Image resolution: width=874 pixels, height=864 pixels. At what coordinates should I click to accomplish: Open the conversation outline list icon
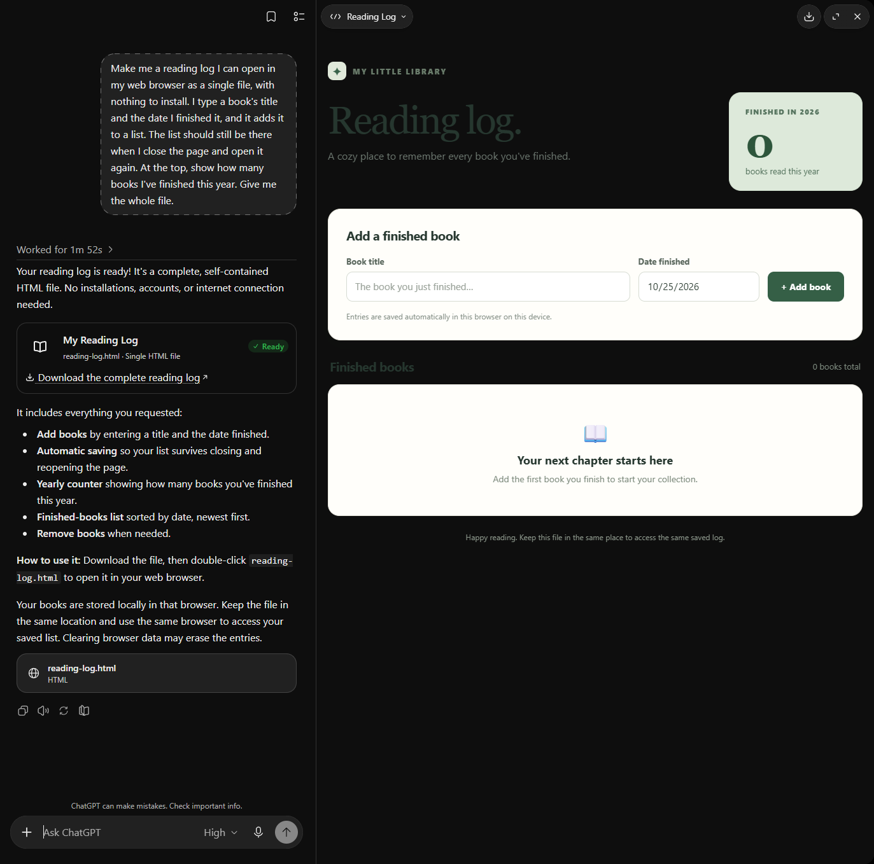point(299,17)
